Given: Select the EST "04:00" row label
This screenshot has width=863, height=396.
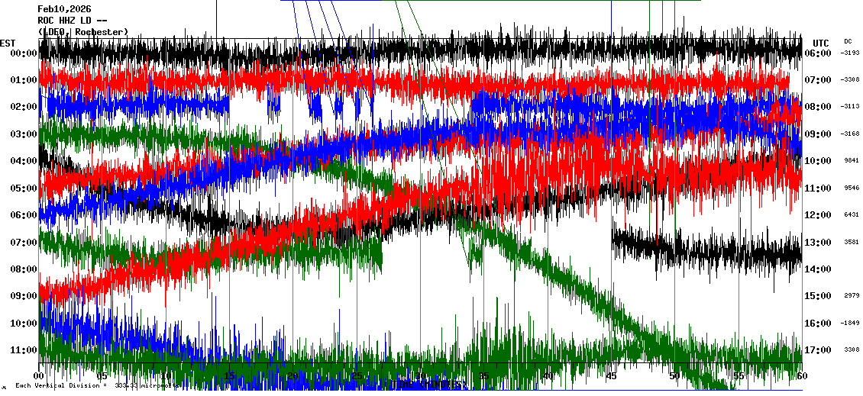Looking at the screenshot, I should click(x=24, y=161).
